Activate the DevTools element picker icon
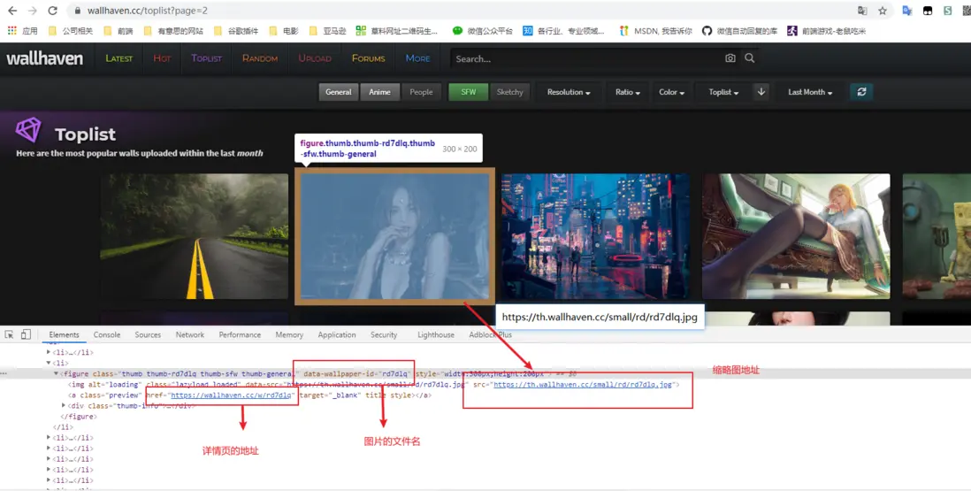971x491 pixels. [x=10, y=334]
